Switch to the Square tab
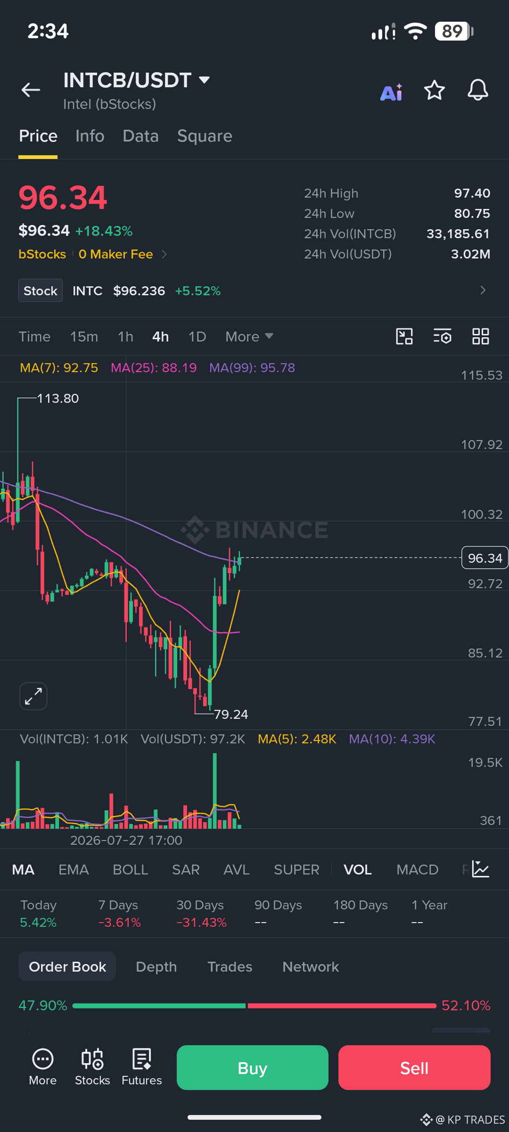The height and width of the screenshot is (1132, 509). point(205,136)
